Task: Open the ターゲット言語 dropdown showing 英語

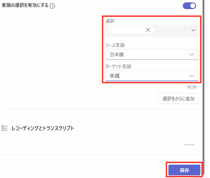Action: point(152,76)
